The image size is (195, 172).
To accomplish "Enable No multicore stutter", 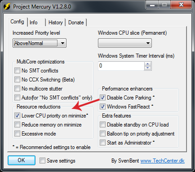I will (17, 89).
